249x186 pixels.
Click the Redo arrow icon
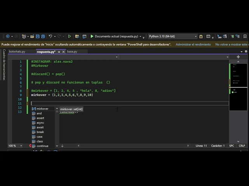59,36
